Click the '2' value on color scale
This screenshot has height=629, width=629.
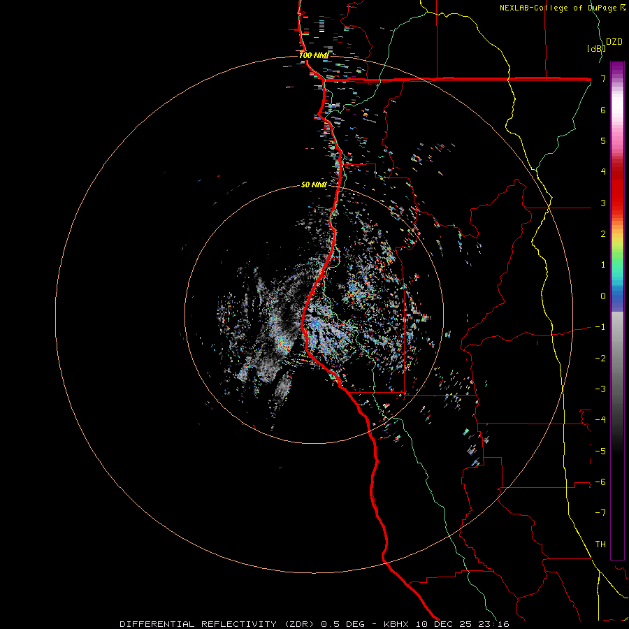pyautogui.click(x=603, y=234)
